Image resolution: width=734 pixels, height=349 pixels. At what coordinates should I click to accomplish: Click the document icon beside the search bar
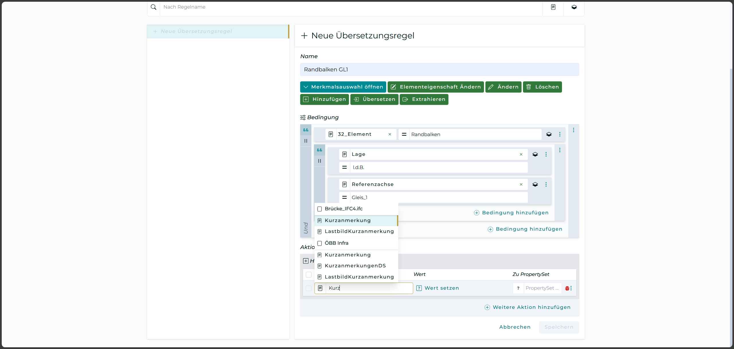point(553,7)
